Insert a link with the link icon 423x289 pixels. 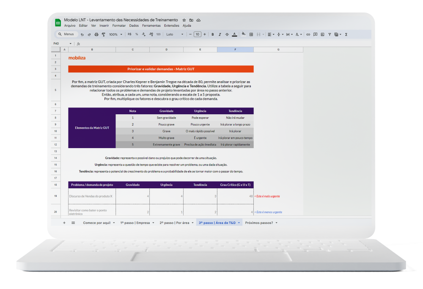[x=308, y=35]
